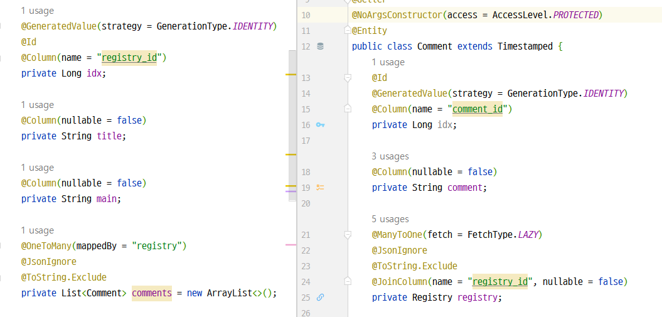Open the '1 usage' hint above the main field

(x=38, y=168)
